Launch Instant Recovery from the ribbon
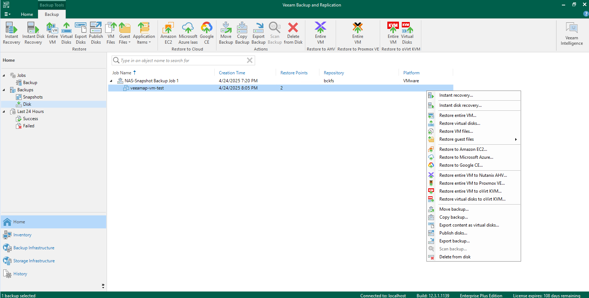589x298 pixels. click(12, 33)
